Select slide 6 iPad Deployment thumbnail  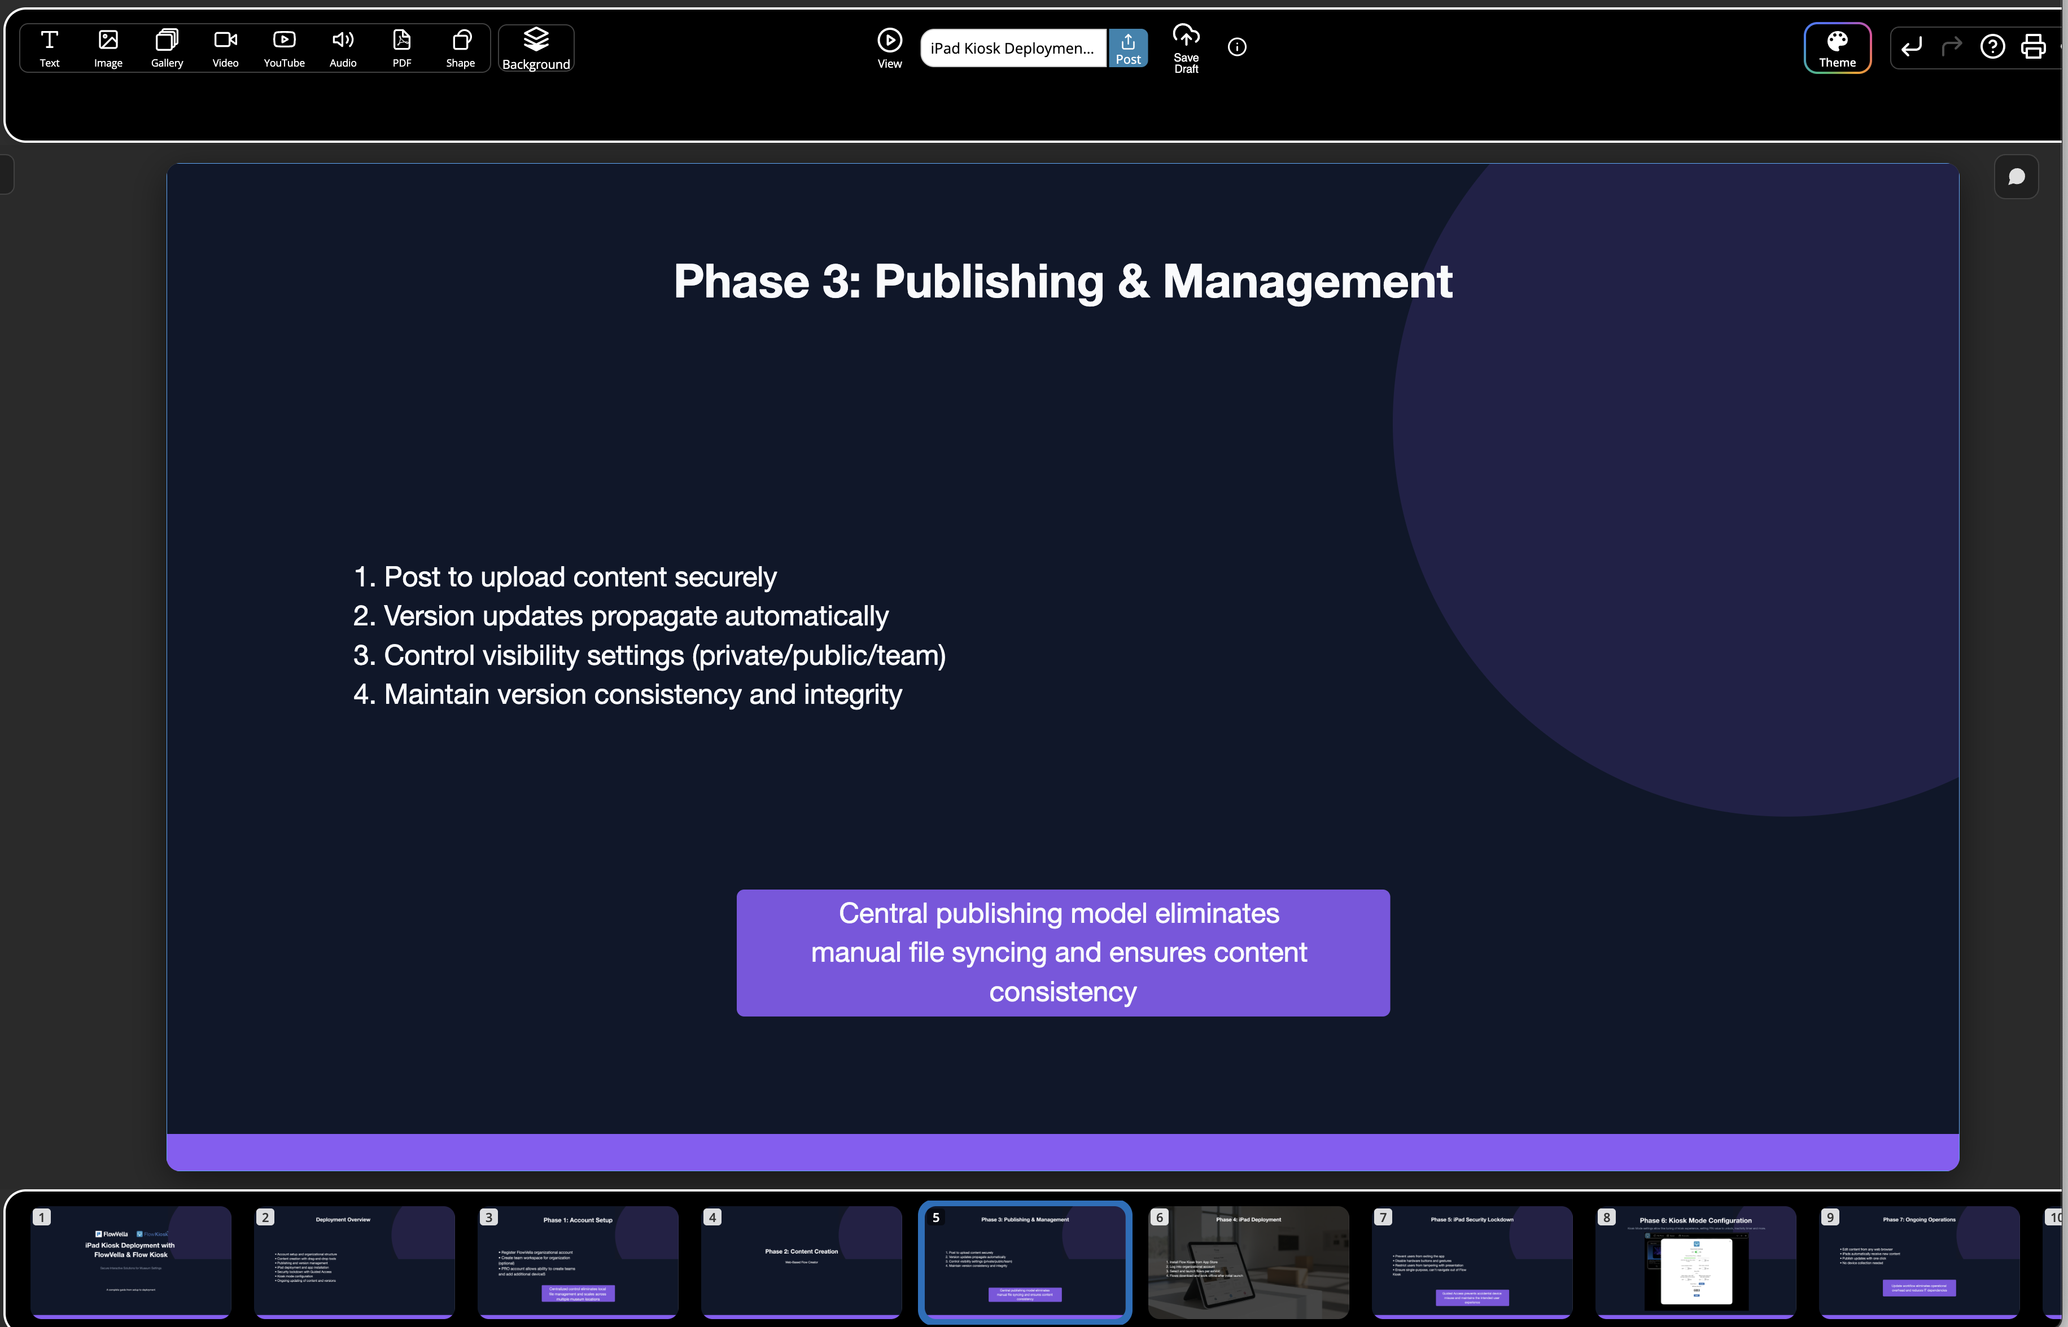(x=1248, y=1263)
